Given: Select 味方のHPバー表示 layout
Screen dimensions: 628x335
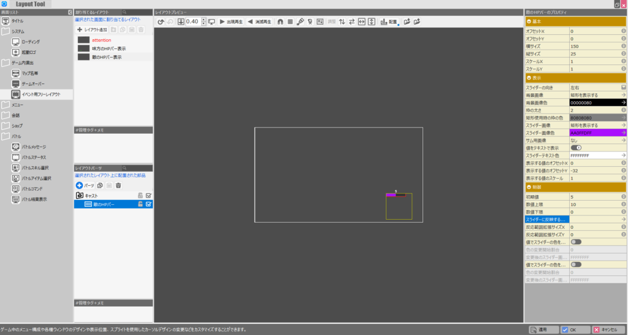Looking at the screenshot, I should tap(109, 48).
